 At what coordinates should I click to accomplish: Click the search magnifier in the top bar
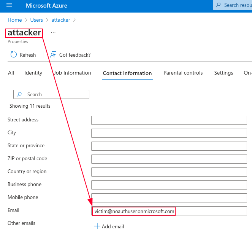(218, 5)
